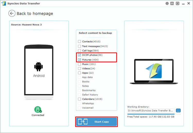The height and width of the screenshot is (133, 193).
Task: Click the green USB Connected icon
Action: [x=38, y=109]
